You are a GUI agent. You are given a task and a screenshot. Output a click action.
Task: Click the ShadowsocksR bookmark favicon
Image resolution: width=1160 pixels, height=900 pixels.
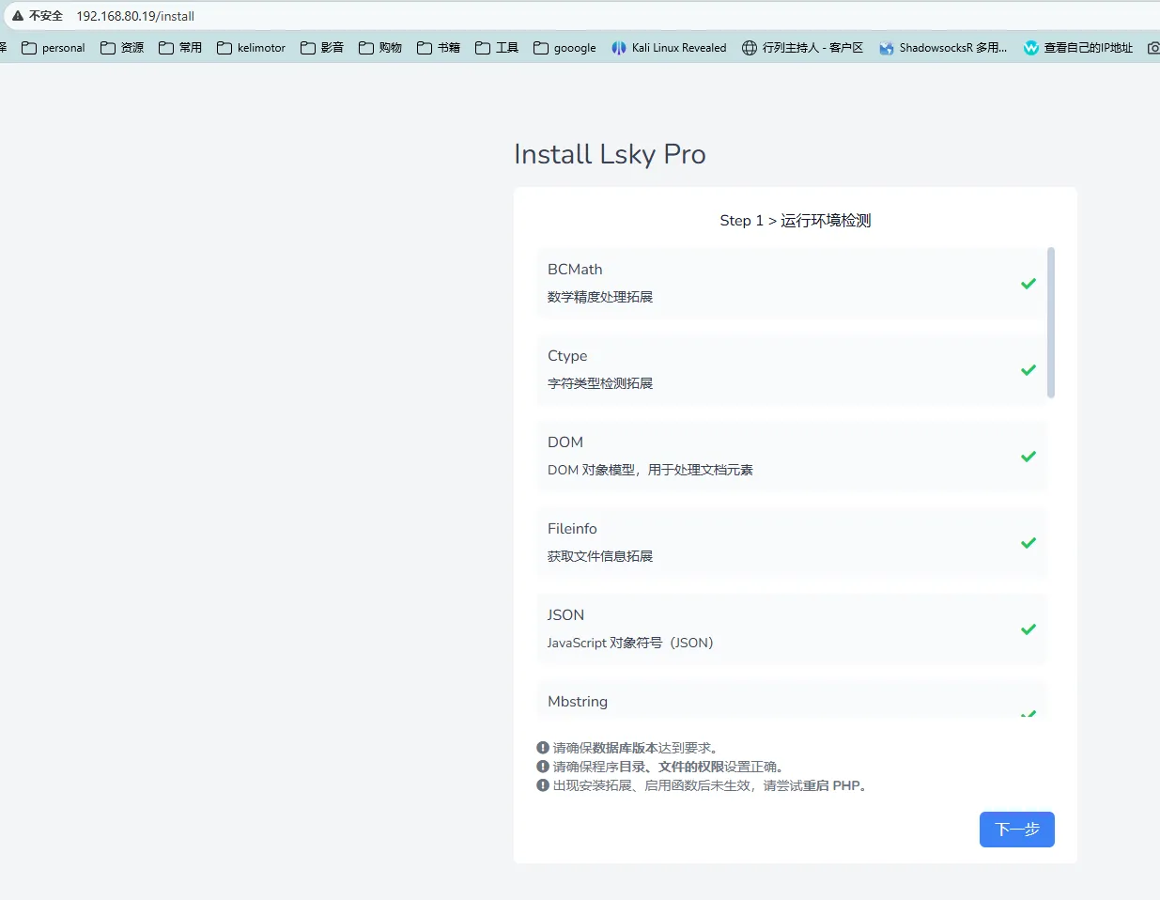[887, 48]
